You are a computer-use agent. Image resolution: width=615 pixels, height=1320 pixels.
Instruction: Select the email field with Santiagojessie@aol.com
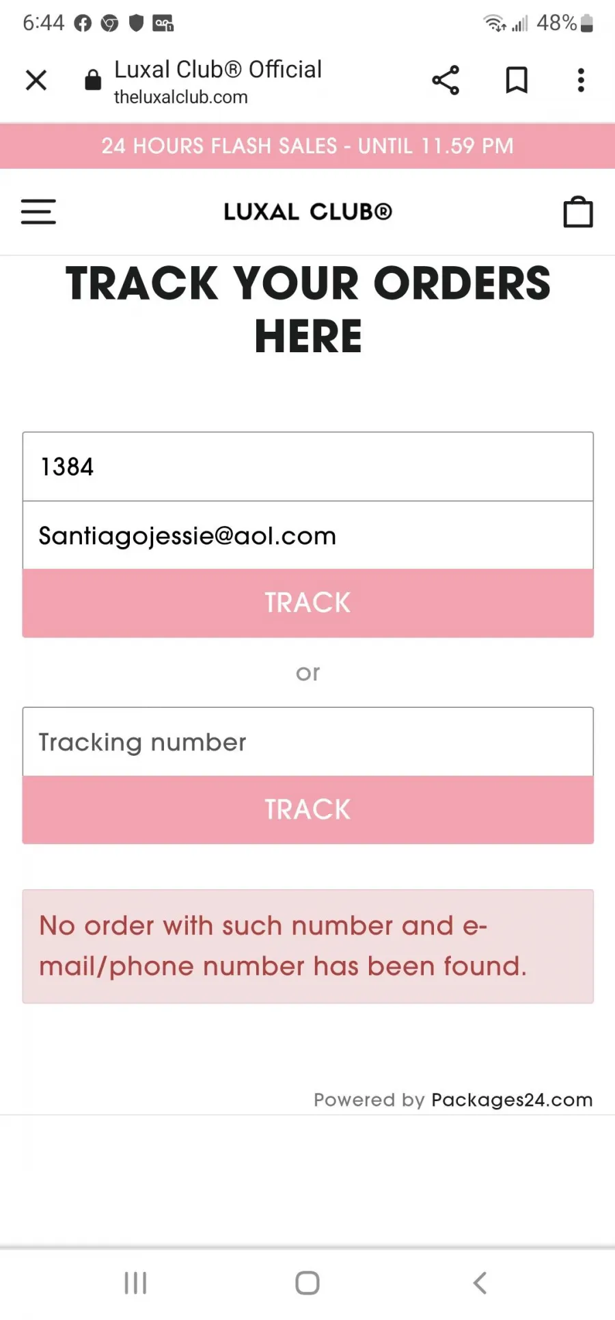point(307,536)
